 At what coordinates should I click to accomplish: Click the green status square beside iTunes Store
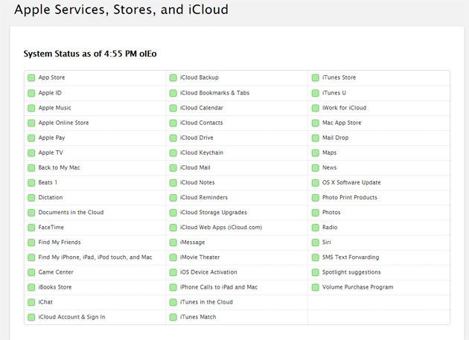(x=315, y=77)
